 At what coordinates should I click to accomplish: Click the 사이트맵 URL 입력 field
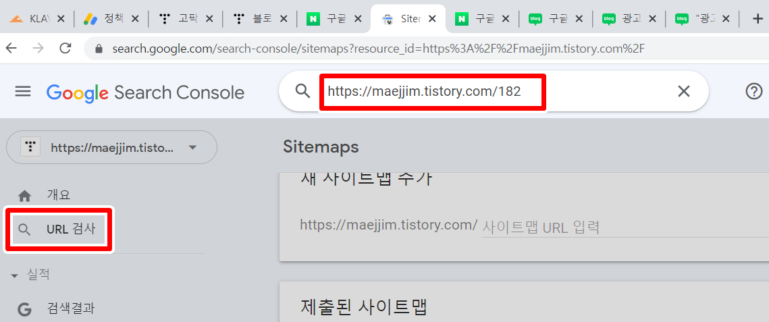[625, 227]
